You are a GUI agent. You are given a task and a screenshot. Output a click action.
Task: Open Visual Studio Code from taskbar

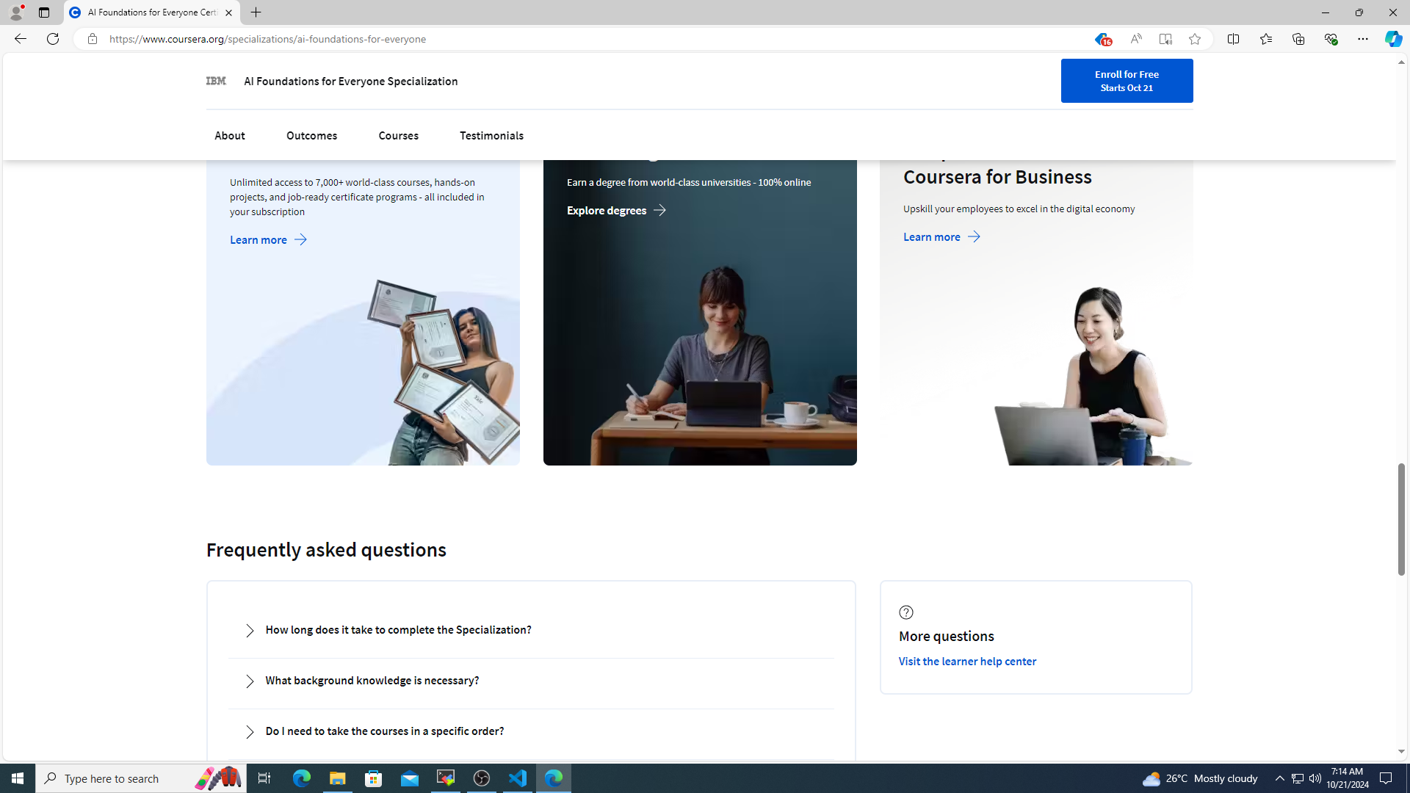click(518, 778)
